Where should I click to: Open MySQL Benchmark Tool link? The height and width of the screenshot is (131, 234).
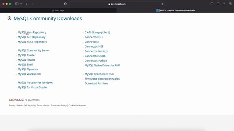point(99,74)
